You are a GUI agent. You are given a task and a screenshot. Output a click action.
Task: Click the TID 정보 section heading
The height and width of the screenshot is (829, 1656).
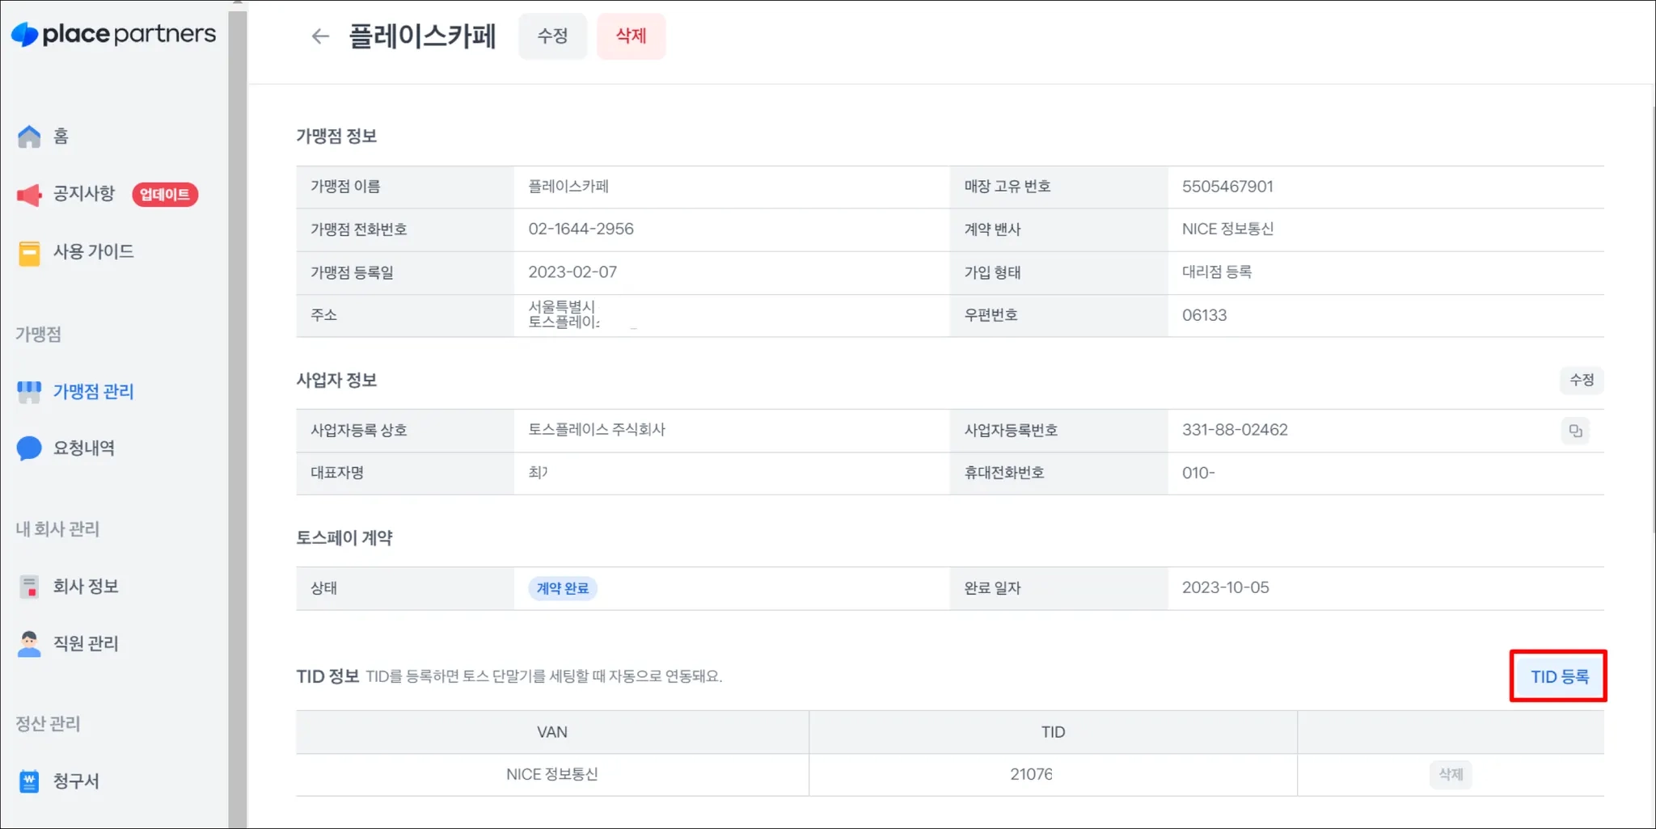click(327, 676)
